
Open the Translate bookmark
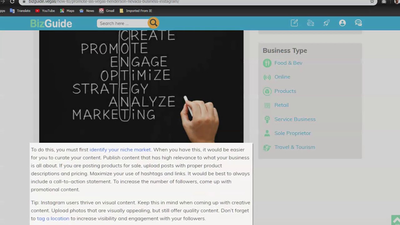20,11
